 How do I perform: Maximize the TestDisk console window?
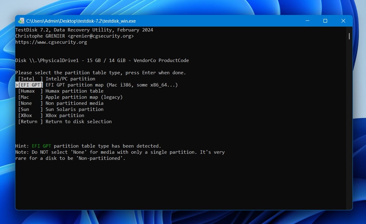[325, 21]
